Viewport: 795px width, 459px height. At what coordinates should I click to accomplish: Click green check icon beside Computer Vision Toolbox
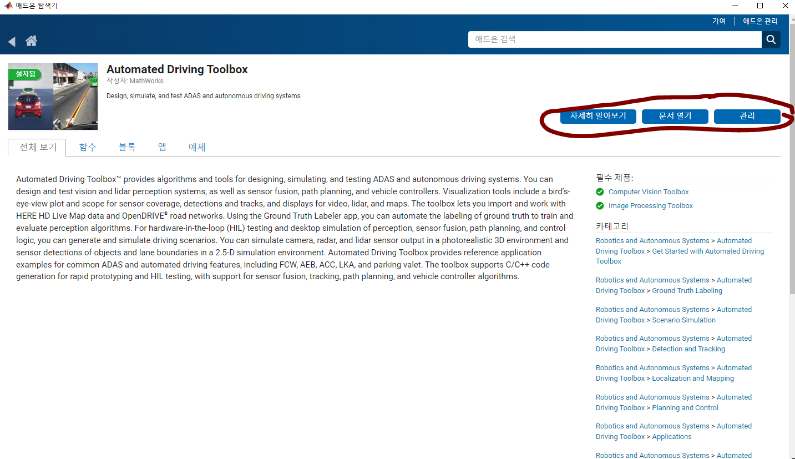coord(600,192)
